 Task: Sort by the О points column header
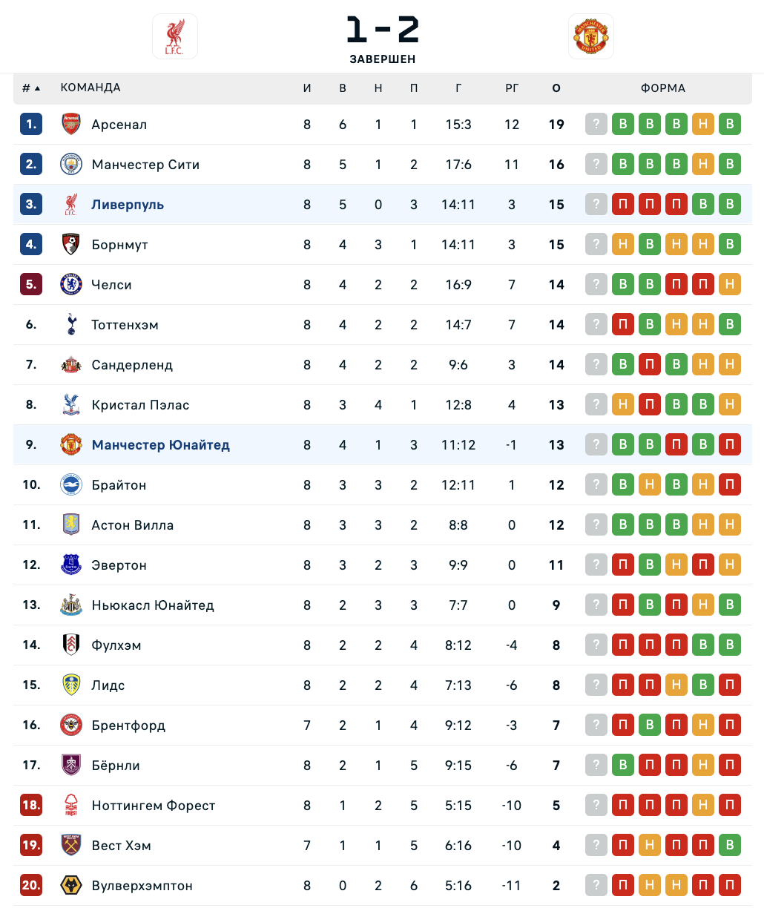coord(556,88)
